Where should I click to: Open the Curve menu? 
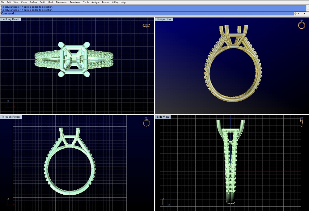(x=24, y=2)
